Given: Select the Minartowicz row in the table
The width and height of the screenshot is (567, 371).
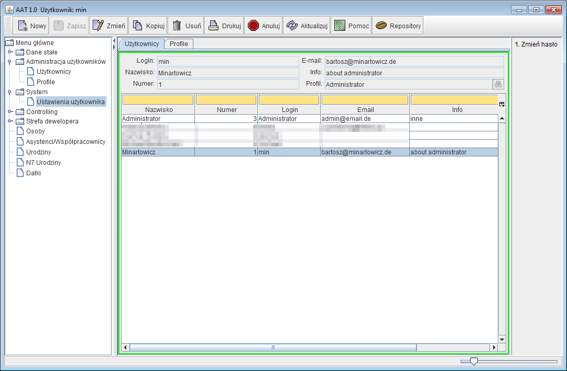Looking at the screenshot, I should click(310, 152).
